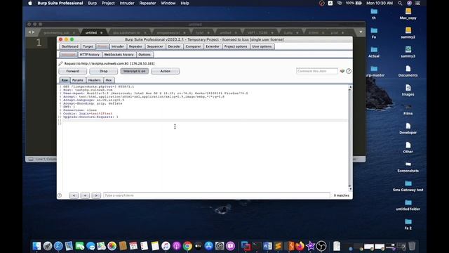Open the Extender tab
The image size is (449, 253).
213,46
